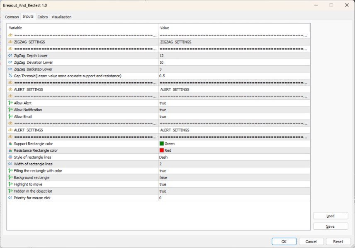Select the ZigZag Depth Lower label
The image size is (355, 248).
(31, 55)
